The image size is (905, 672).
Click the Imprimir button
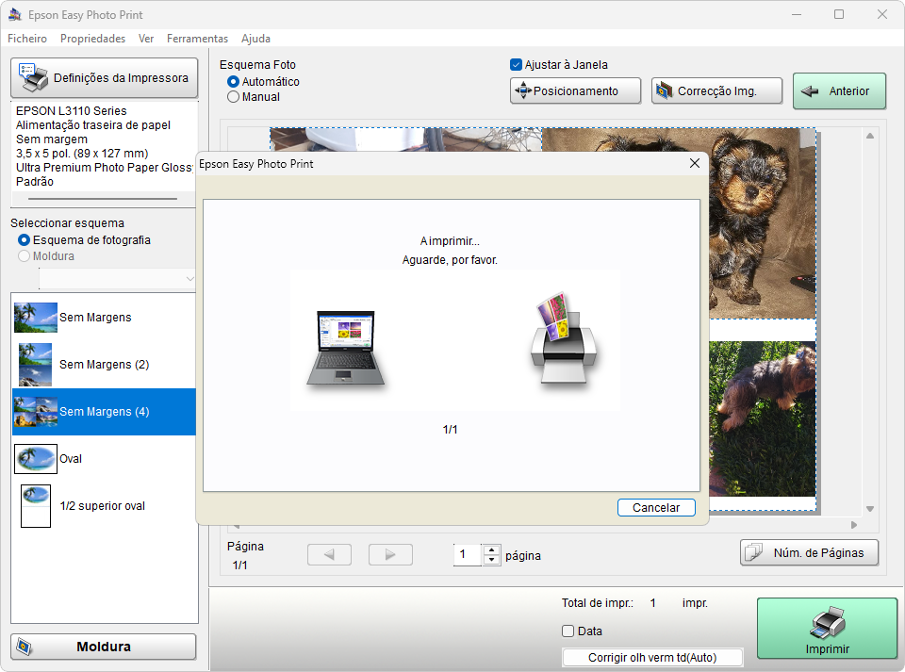(827, 628)
